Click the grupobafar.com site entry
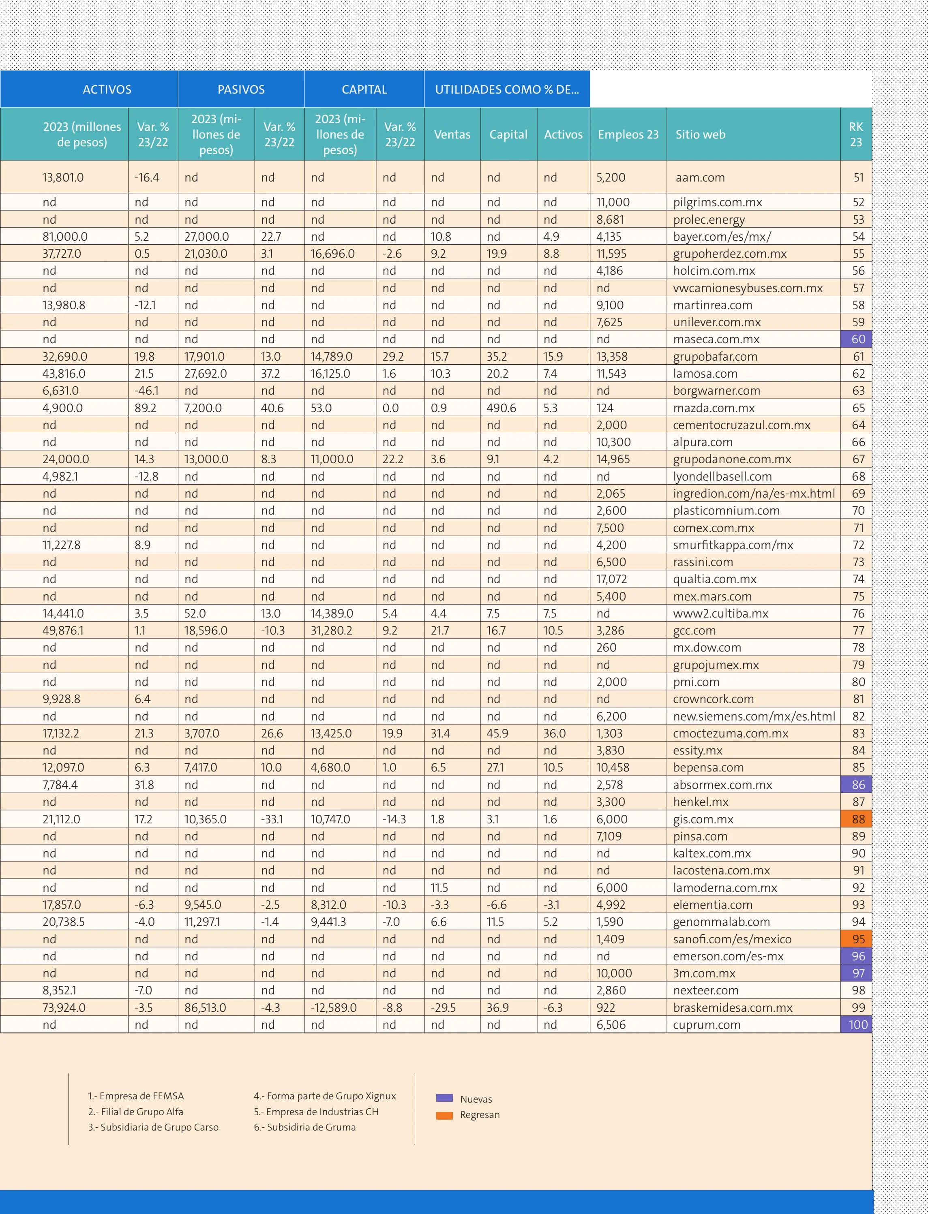Viewport: 928px width, 1214px height. (x=715, y=357)
